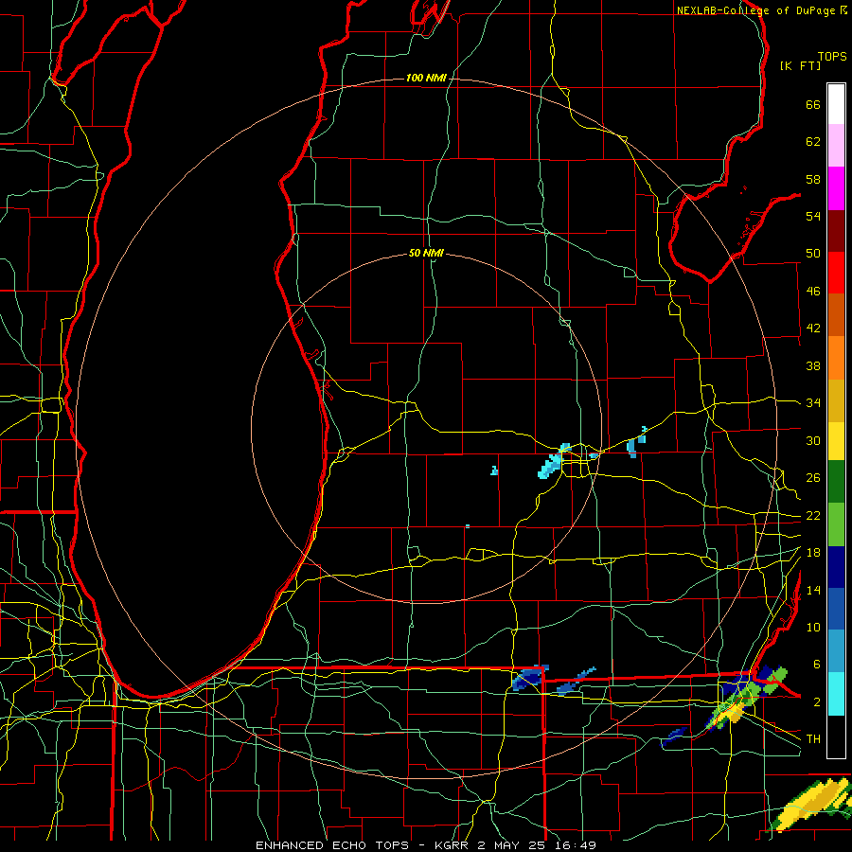Click the legend value 22

click(x=813, y=516)
